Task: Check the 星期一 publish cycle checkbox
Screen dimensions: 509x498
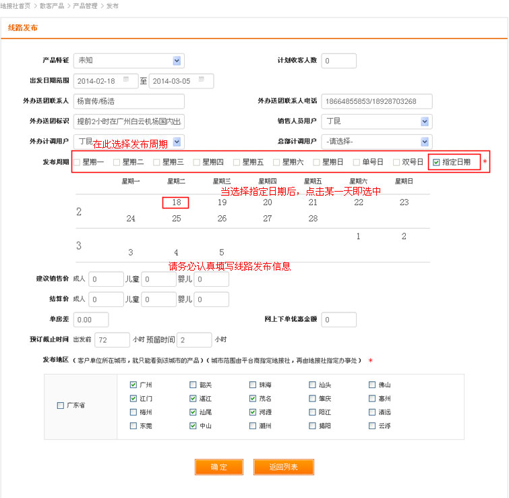Action: tap(77, 163)
